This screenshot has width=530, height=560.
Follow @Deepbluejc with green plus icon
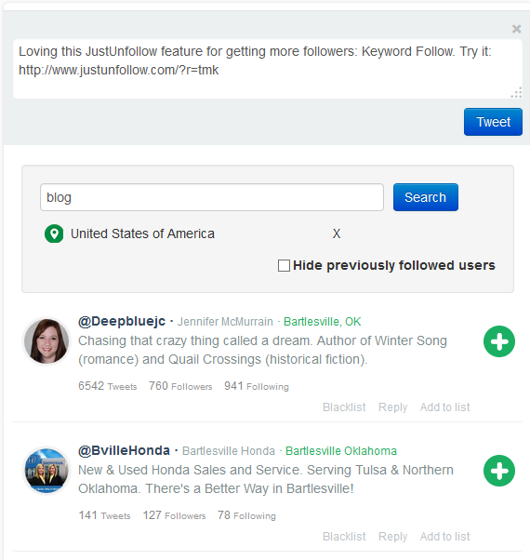499,341
